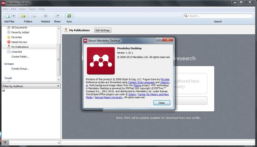
Task: Open the View menu
Action: point(23,9)
